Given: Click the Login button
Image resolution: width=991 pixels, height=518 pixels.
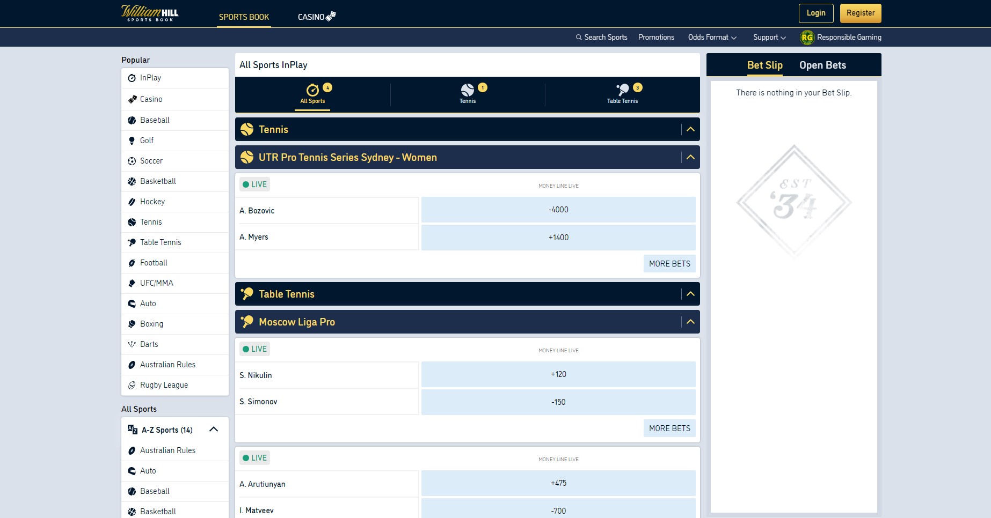Looking at the screenshot, I should (x=816, y=13).
